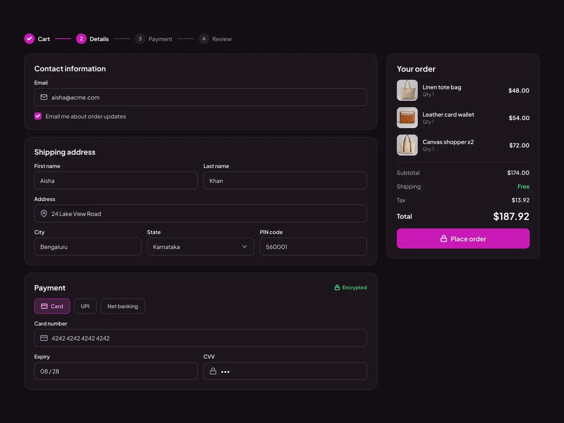The height and width of the screenshot is (423, 564).
Task: Click the First name field with Aisha
Action: point(116,180)
